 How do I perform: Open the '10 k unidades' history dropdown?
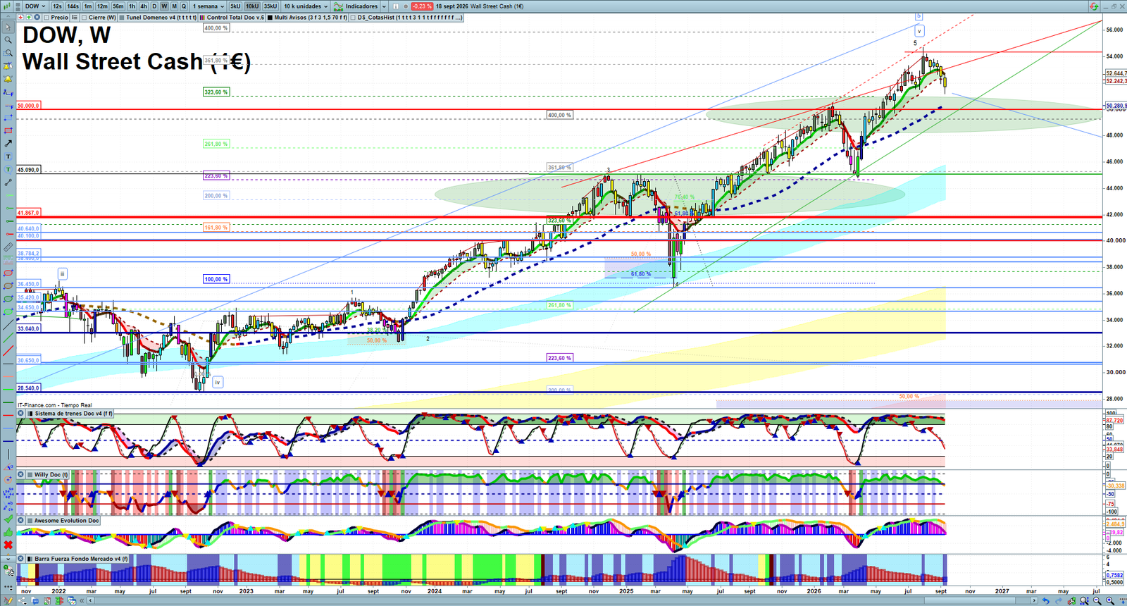pos(306,6)
